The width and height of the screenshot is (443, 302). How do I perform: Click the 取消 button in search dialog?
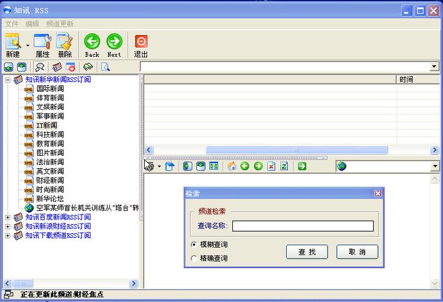click(x=357, y=252)
